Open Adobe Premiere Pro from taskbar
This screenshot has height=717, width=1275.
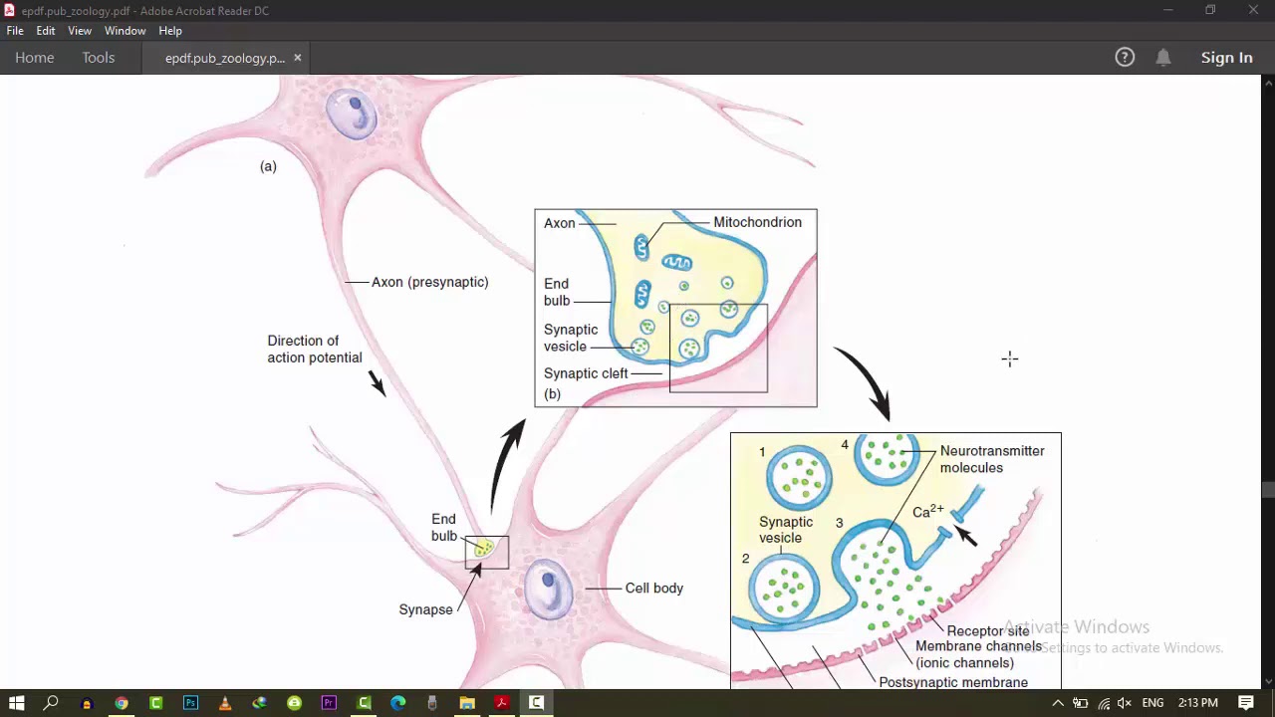coord(329,703)
